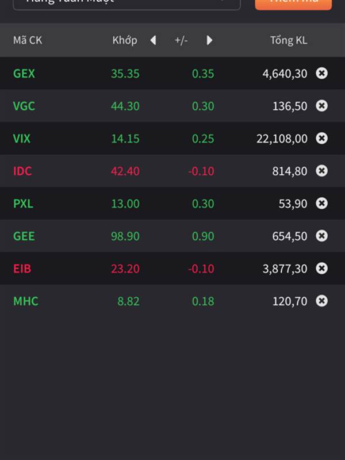Viewport: 345px width, 460px height.
Task: Switch column with left arrow beside +/-
Action: pos(153,40)
